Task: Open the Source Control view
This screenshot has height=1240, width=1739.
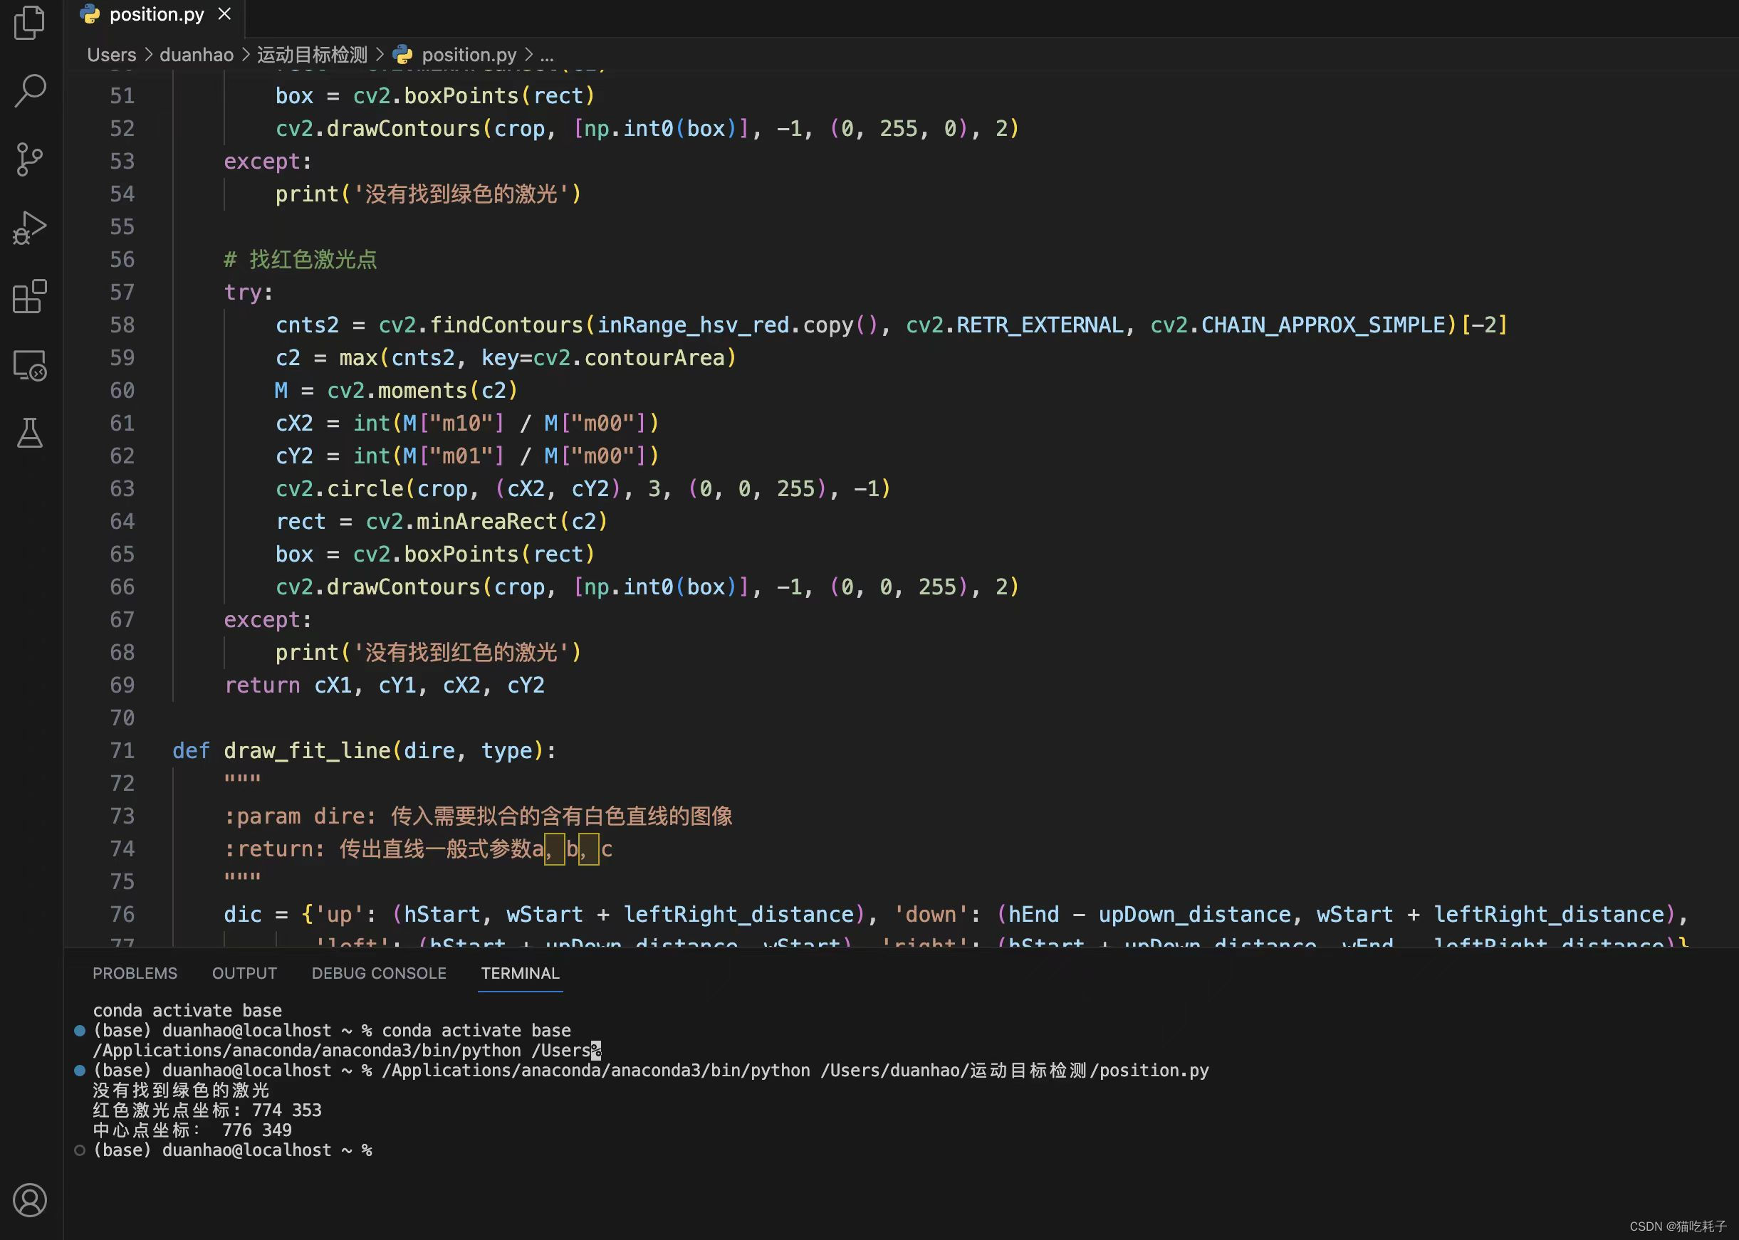Action: [30, 159]
